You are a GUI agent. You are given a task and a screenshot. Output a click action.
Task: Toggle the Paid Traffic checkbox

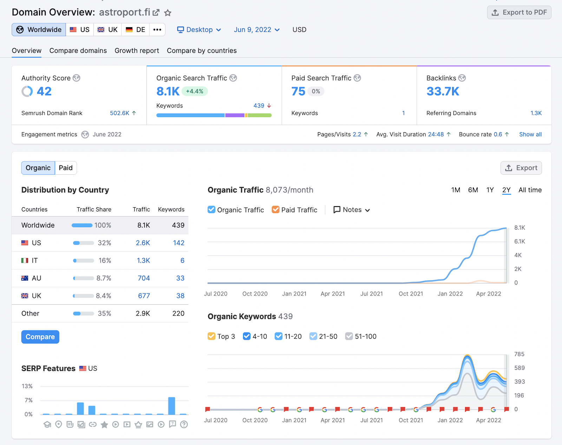pos(276,210)
